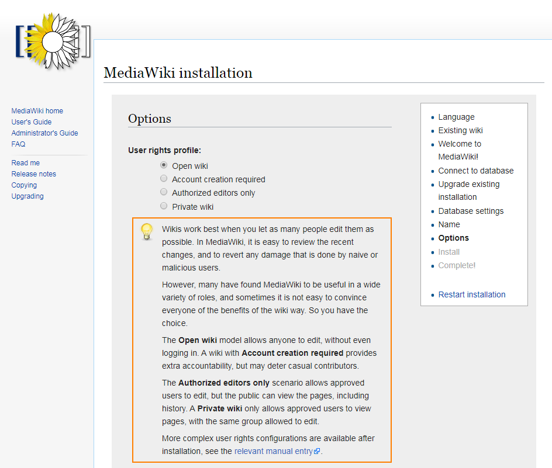Image resolution: width=552 pixels, height=468 pixels.
Task: Click external link icon after relevant manual entry
Action: click(317, 451)
